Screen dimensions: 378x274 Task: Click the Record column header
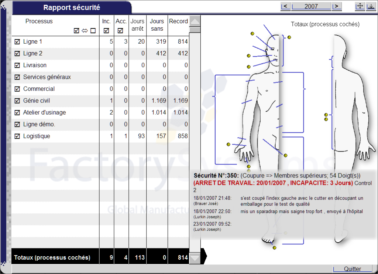click(x=178, y=21)
